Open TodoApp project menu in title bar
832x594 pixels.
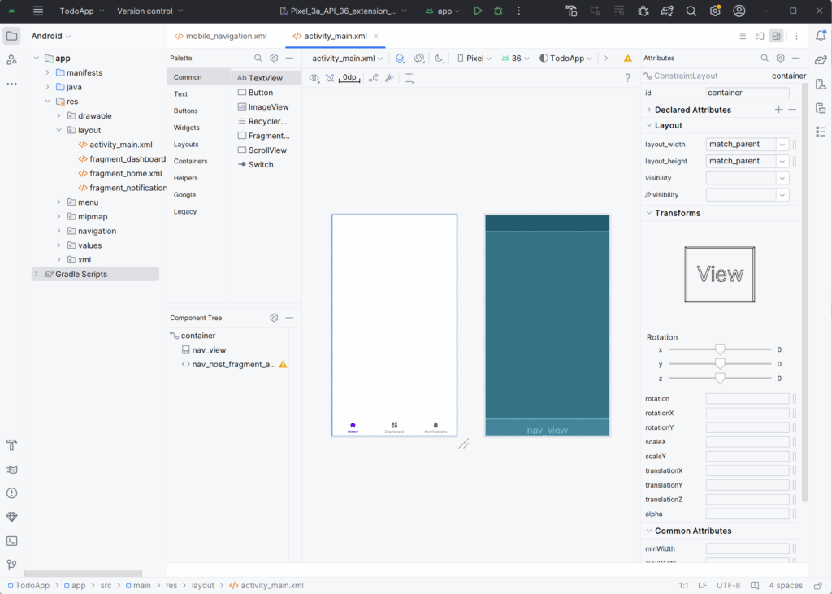pos(82,11)
